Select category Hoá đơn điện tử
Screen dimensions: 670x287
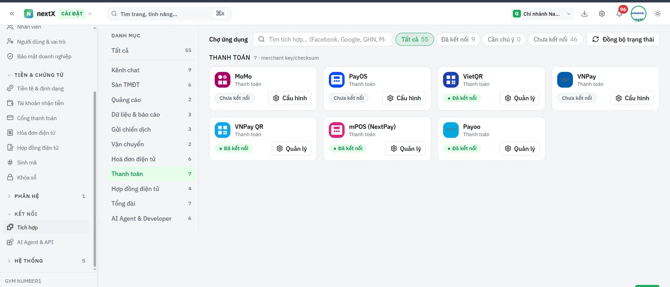151,159
